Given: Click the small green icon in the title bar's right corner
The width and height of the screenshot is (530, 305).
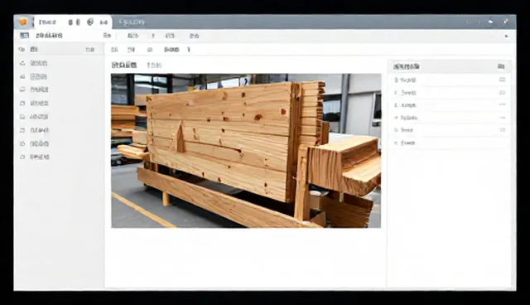Looking at the screenshot, I should coord(468,22).
